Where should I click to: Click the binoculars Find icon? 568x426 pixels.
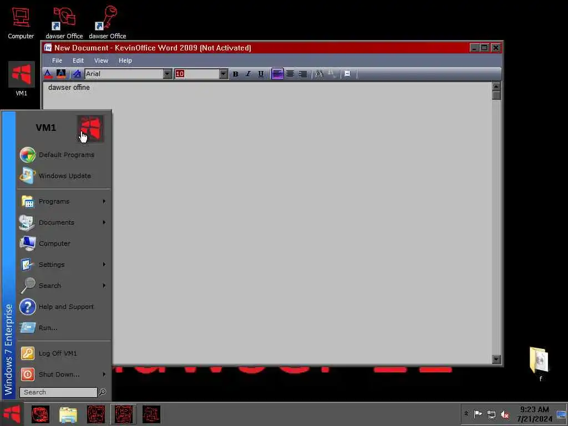point(319,74)
